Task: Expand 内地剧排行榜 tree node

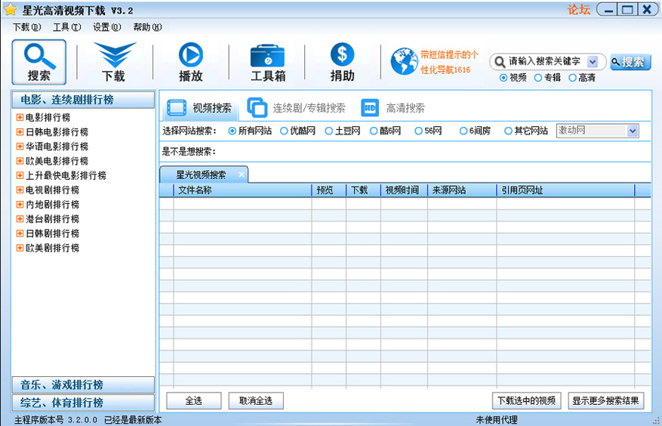Action: [20, 204]
